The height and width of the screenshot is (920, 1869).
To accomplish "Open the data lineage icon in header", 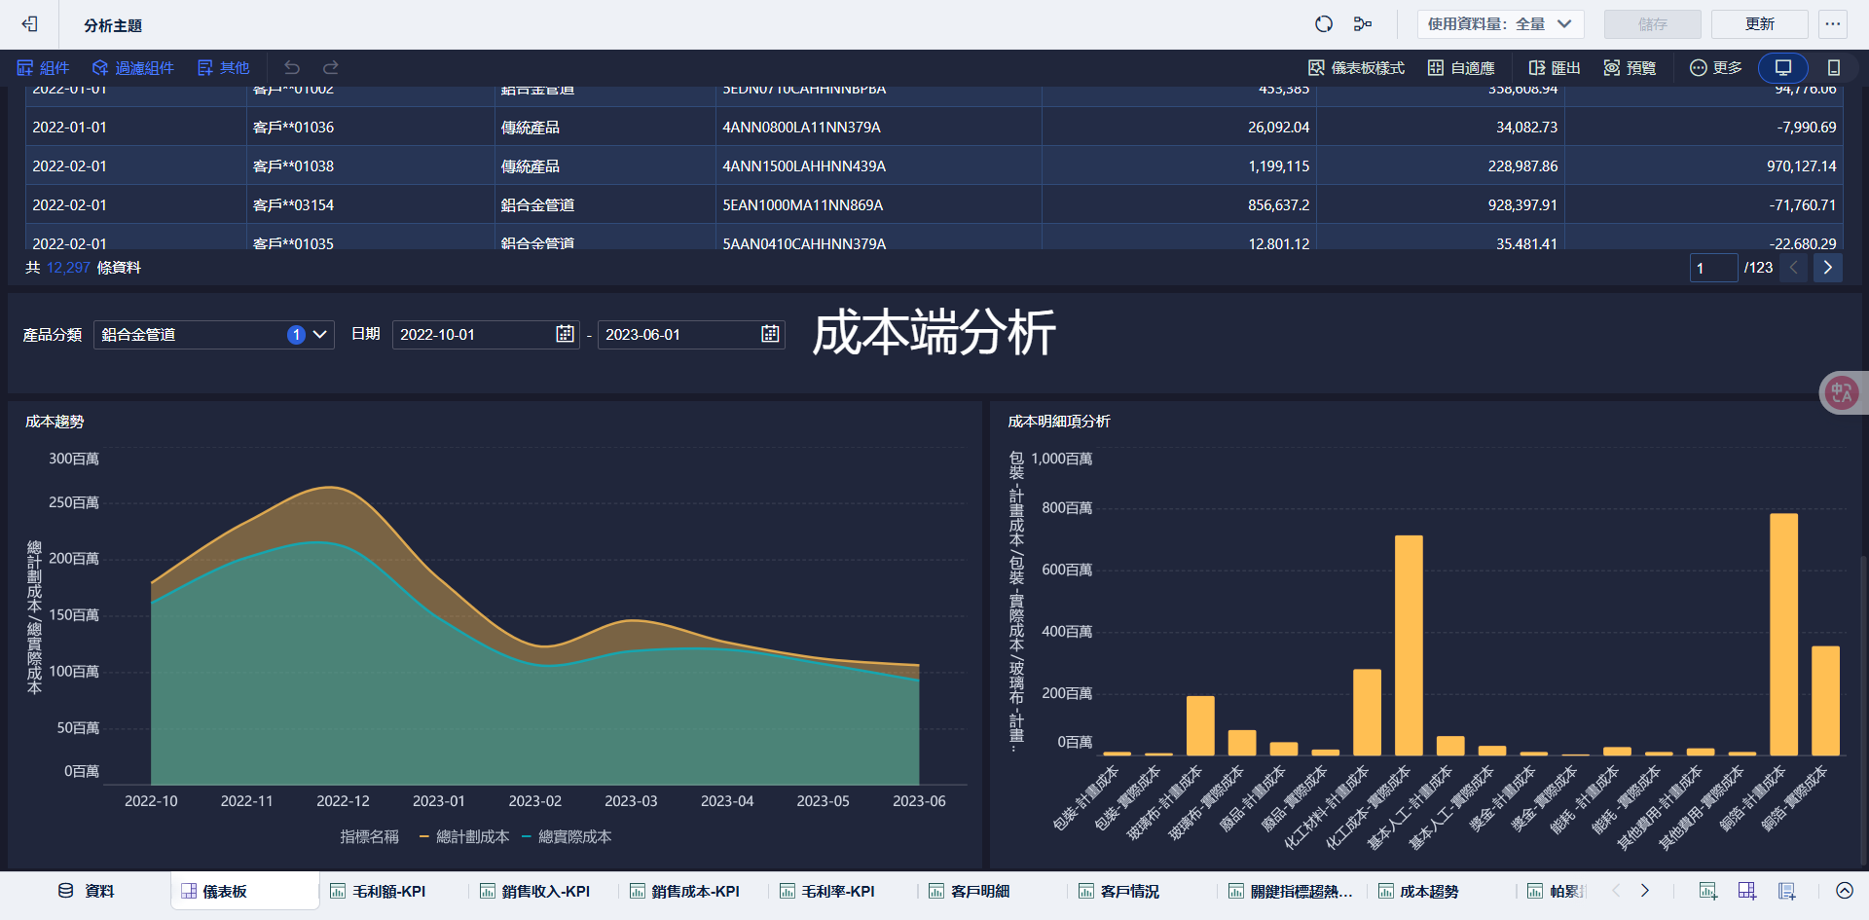I will click(x=1363, y=24).
